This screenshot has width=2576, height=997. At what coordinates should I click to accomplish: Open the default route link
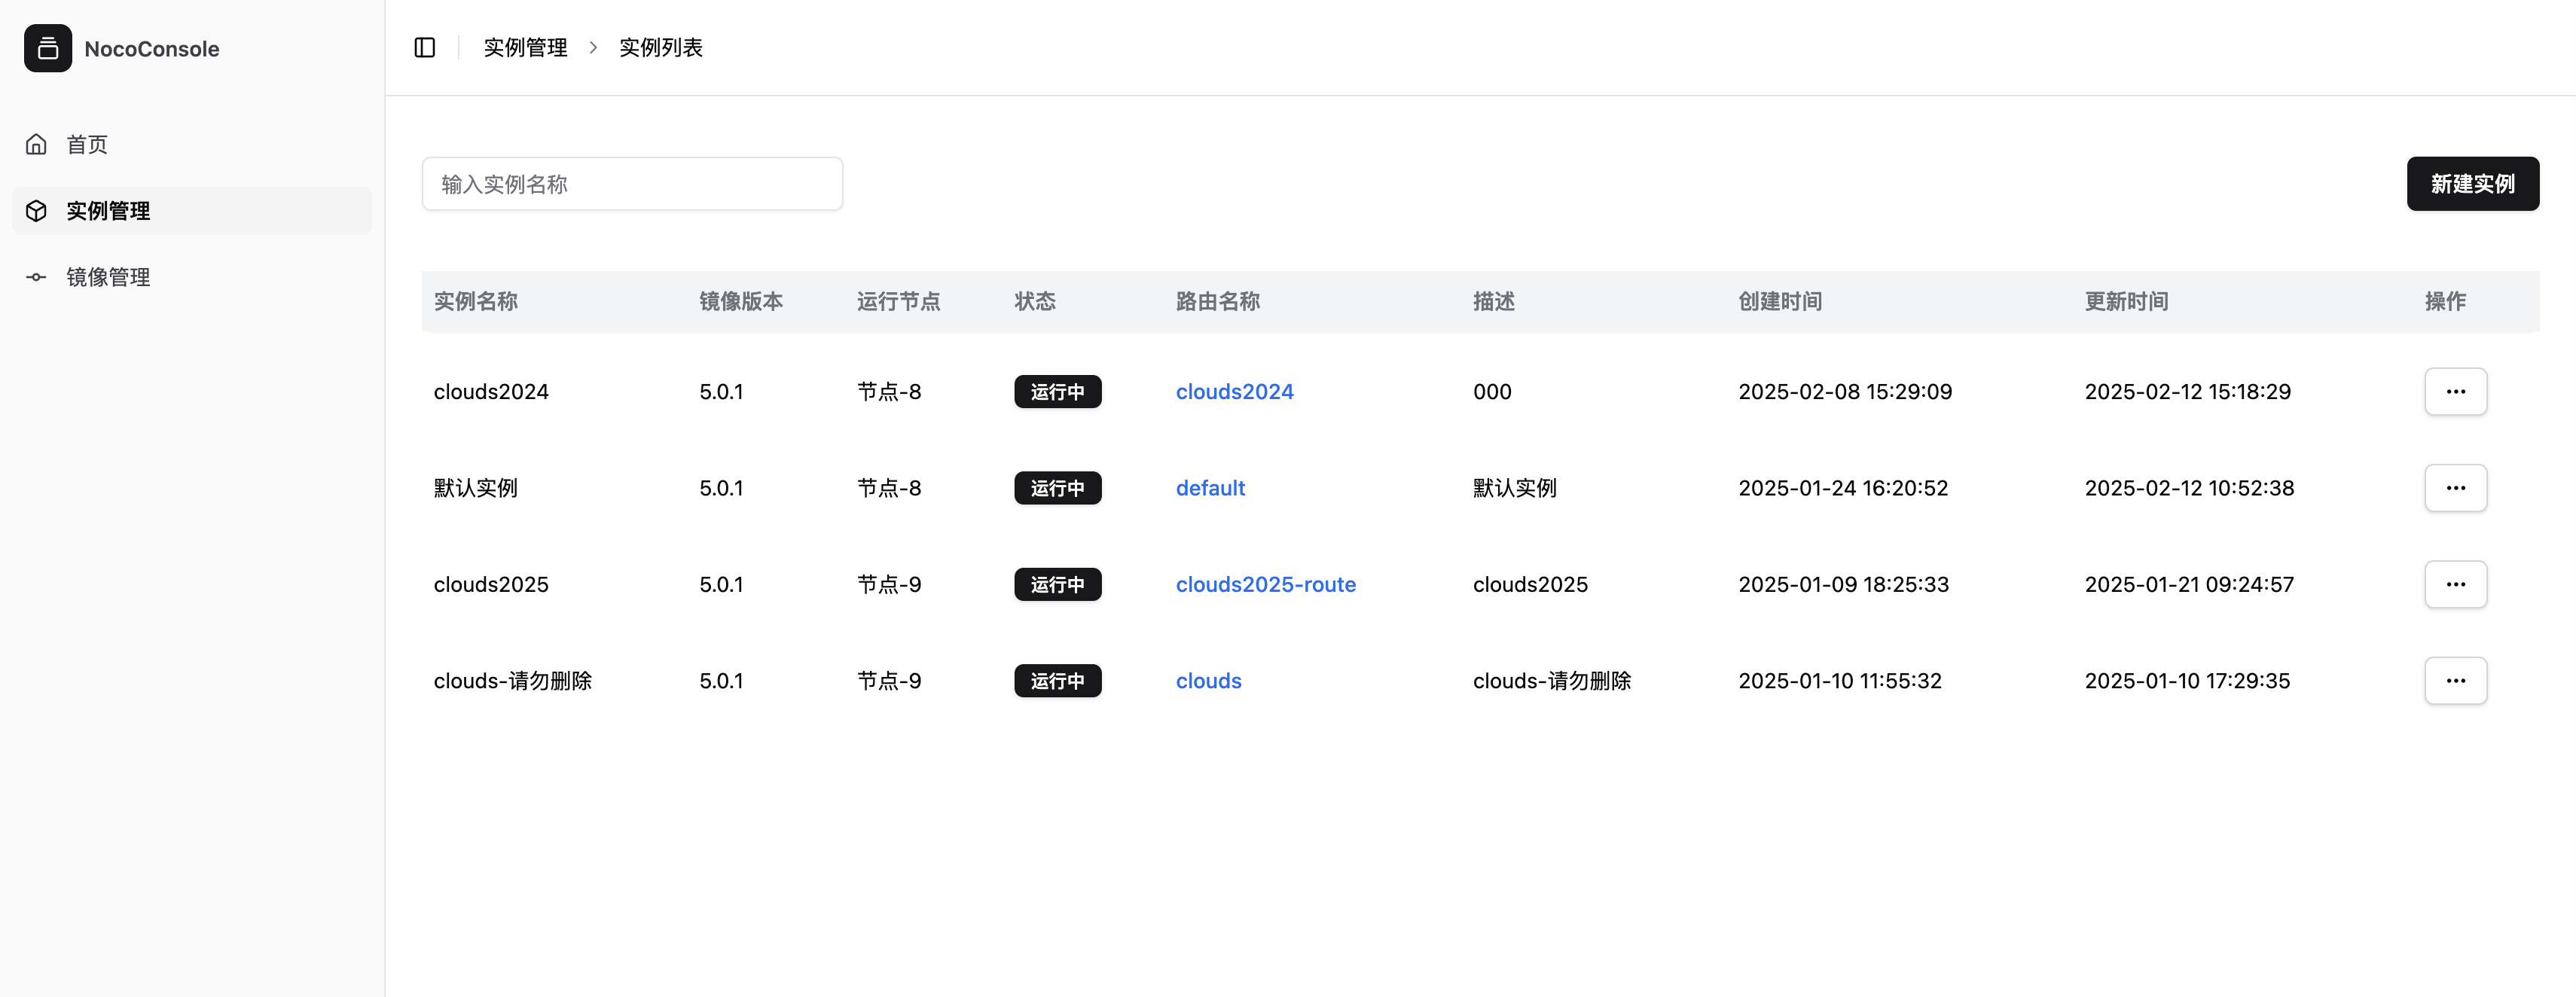point(1209,488)
